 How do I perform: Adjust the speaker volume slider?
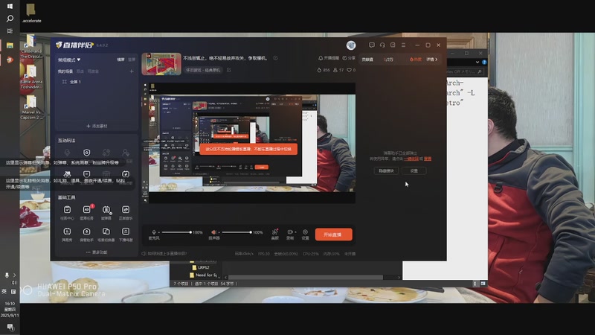237,232
